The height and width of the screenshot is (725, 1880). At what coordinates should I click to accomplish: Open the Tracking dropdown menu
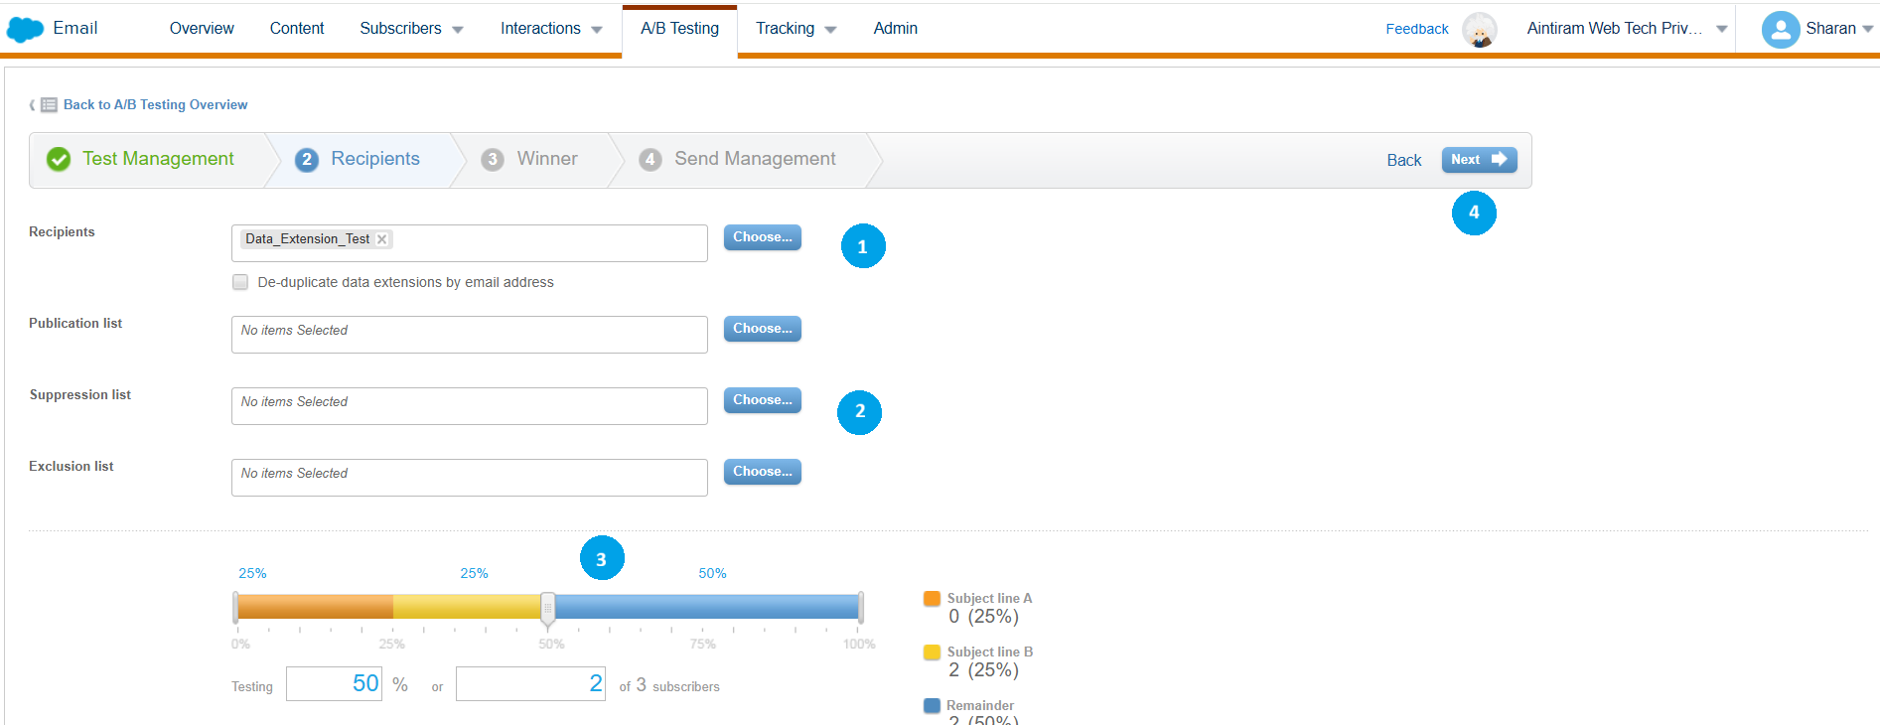tap(795, 29)
